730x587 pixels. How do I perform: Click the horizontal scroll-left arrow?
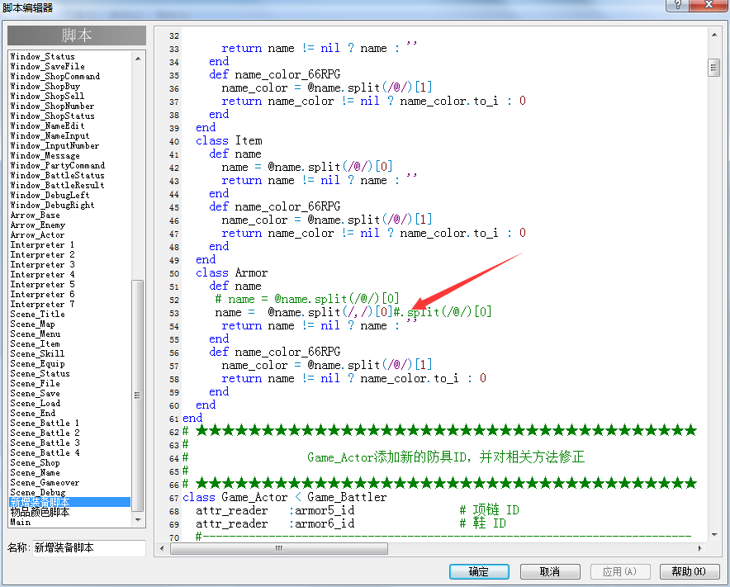pos(162,548)
